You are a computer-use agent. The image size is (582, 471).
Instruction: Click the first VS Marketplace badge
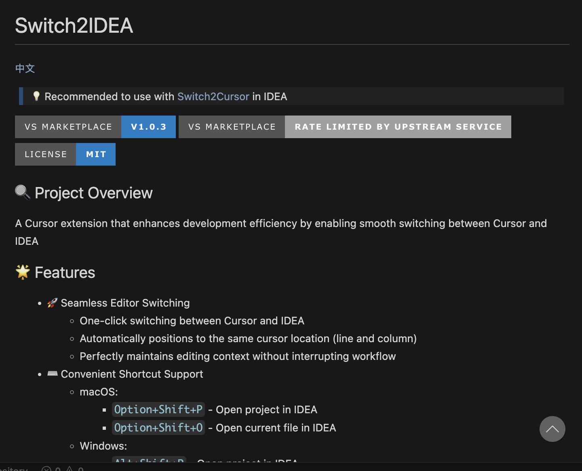click(68, 126)
